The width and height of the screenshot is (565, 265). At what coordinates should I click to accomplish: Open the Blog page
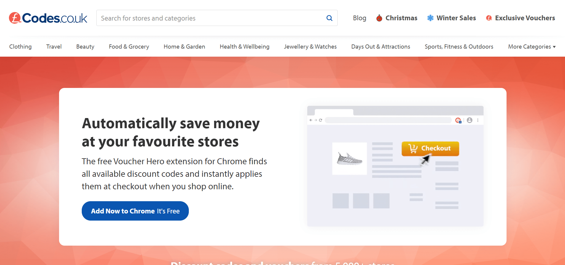[x=359, y=18]
